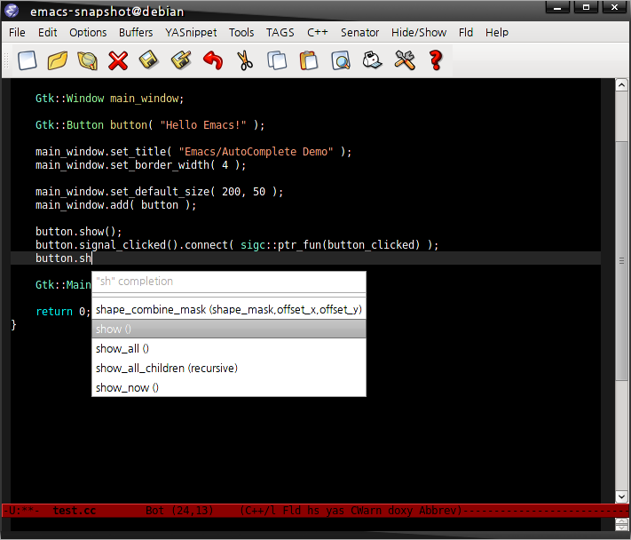
Task: Click test.cc buffer name in mode line
Action: (x=75, y=511)
